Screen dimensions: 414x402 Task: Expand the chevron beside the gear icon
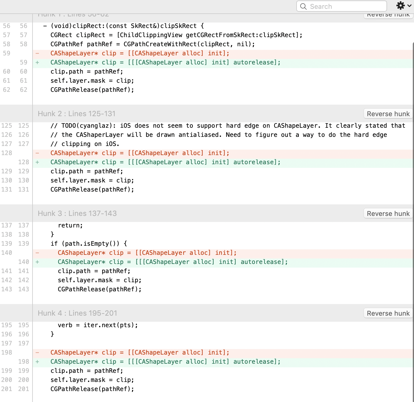(409, 5)
